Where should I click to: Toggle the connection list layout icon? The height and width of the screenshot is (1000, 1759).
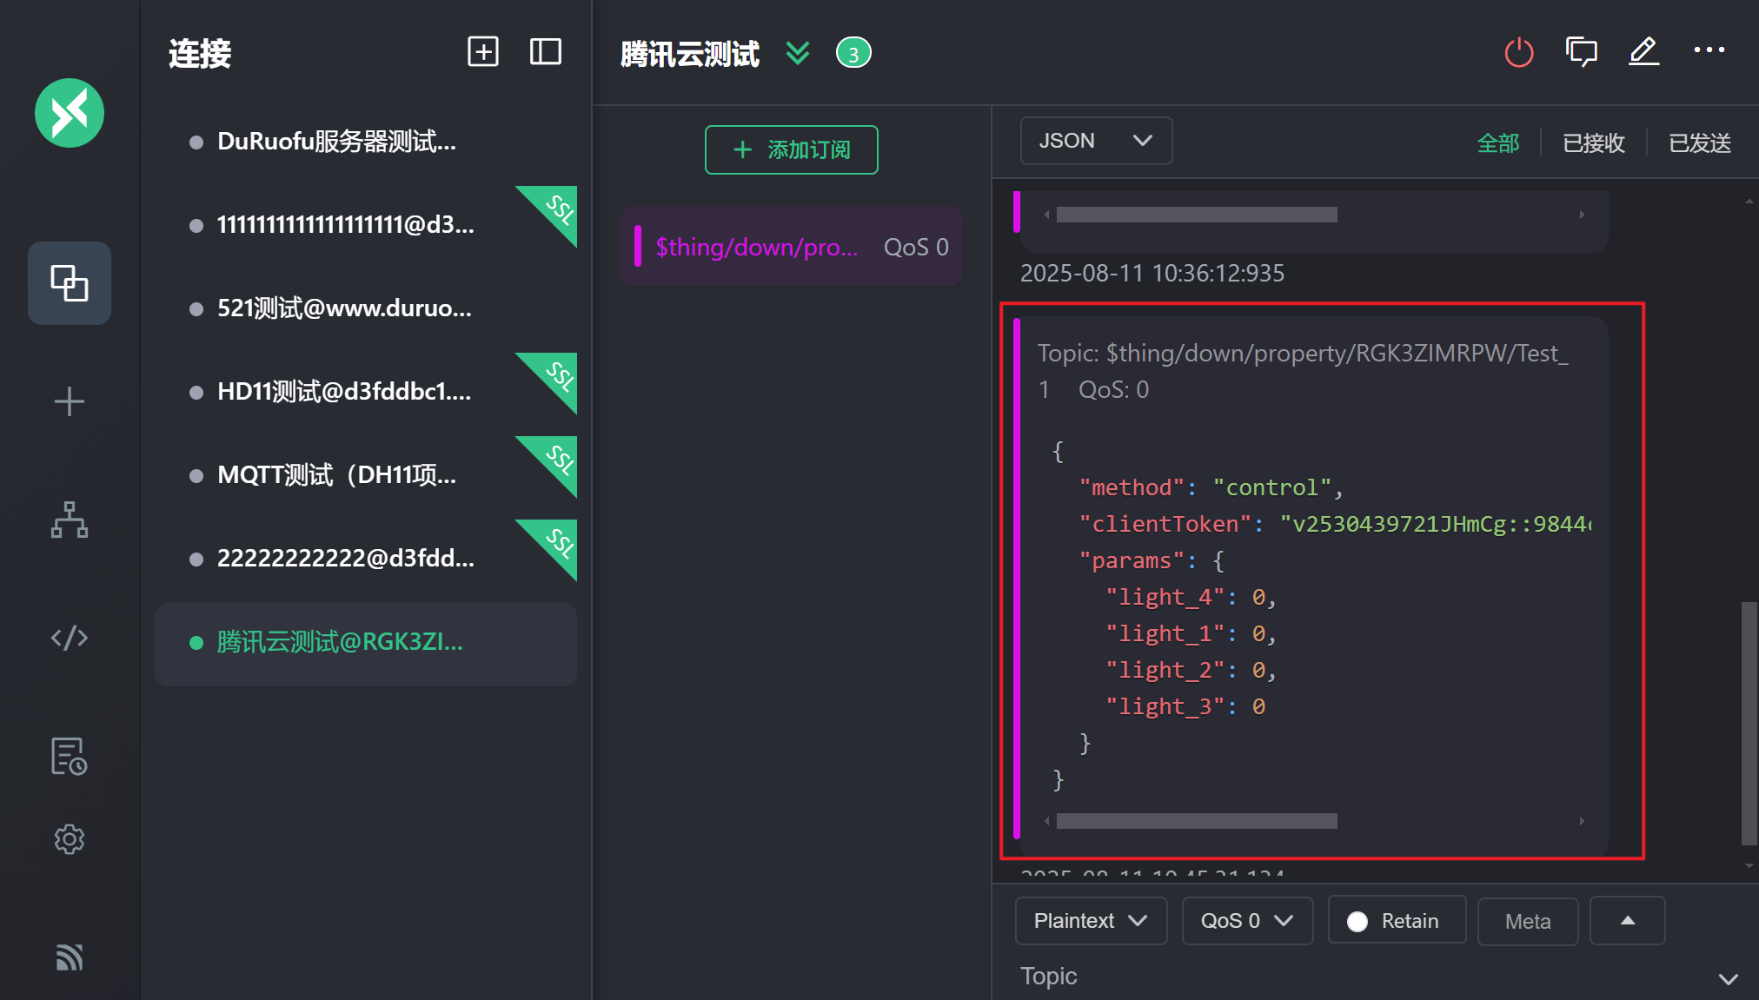coord(545,52)
